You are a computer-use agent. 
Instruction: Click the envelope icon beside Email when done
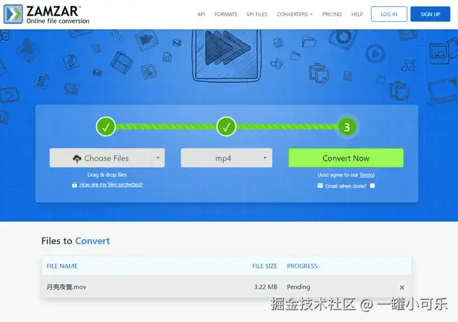320,185
